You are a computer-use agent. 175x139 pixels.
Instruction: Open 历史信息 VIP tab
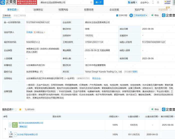pyautogui.click(x=163, y=10)
